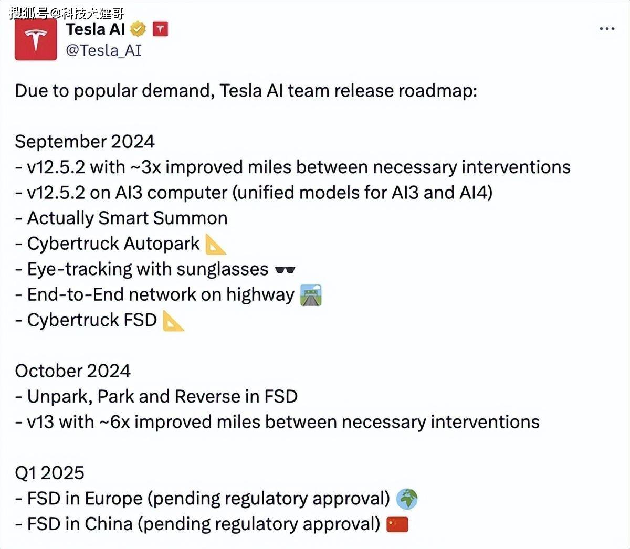
Task: Click the highway emoji after End-to-End network
Action: [x=311, y=295]
